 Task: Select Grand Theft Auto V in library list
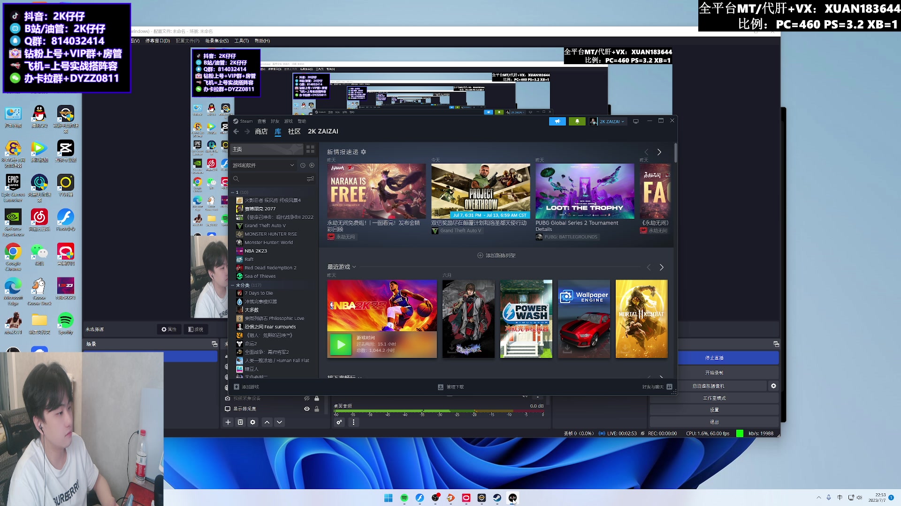(x=265, y=225)
